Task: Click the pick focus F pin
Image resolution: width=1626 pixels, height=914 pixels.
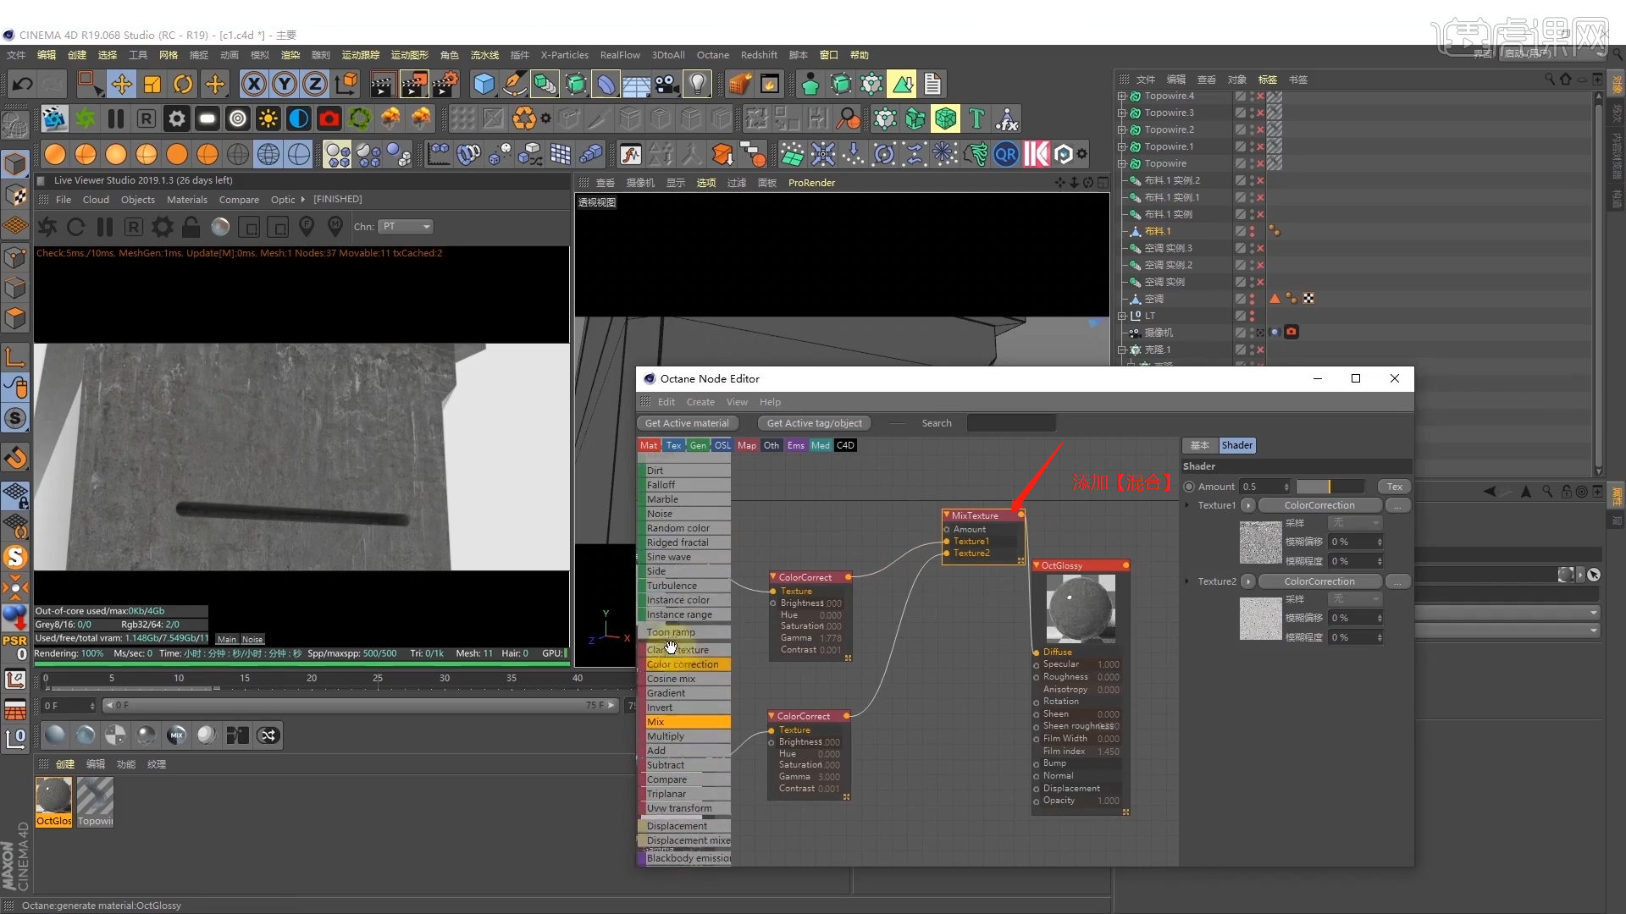Action: click(307, 227)
